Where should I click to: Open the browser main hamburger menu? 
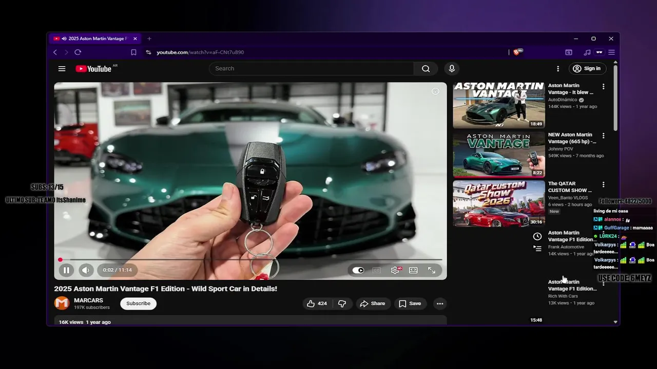pyautogui.click(x=611, y=52)
